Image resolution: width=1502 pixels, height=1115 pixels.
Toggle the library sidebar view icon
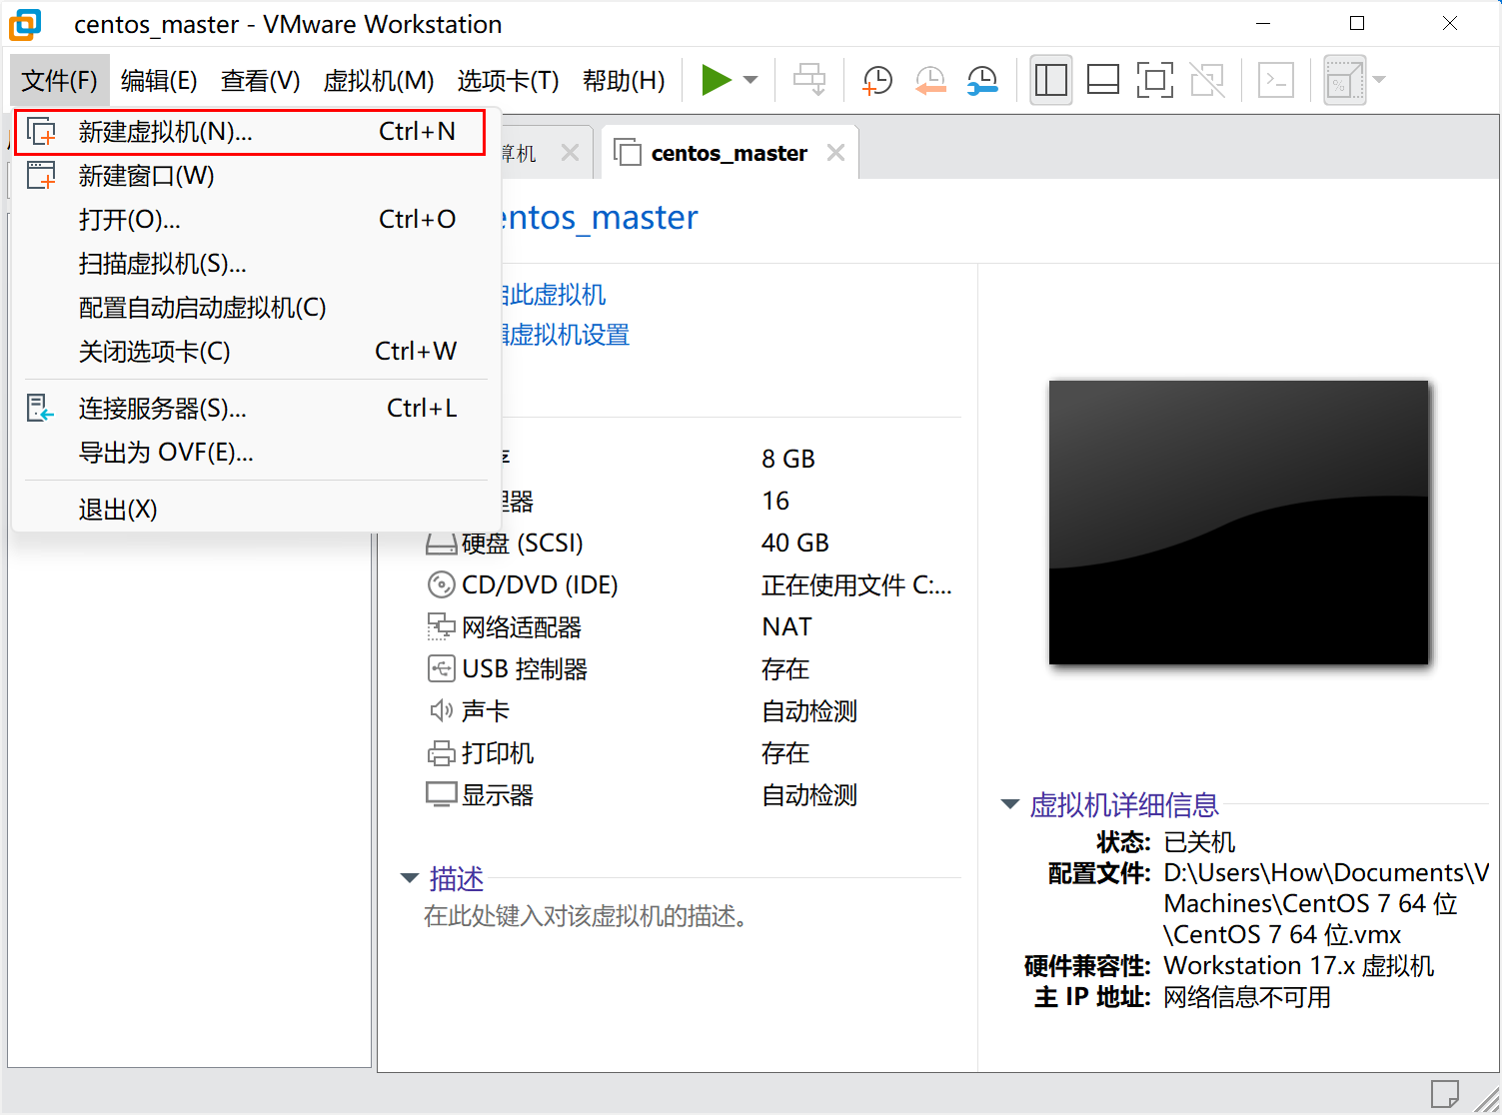1051,80
